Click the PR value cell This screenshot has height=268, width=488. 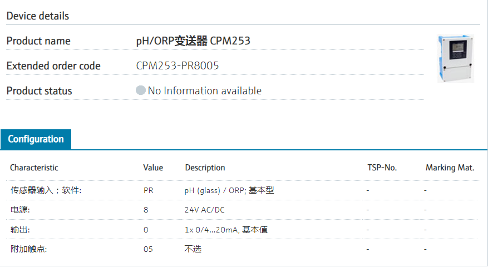point(148,191)
